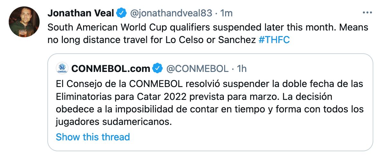Screen dimensions: 382x158
Task: Click the 1h timestamp in quoted tweet
Action: 242,68
